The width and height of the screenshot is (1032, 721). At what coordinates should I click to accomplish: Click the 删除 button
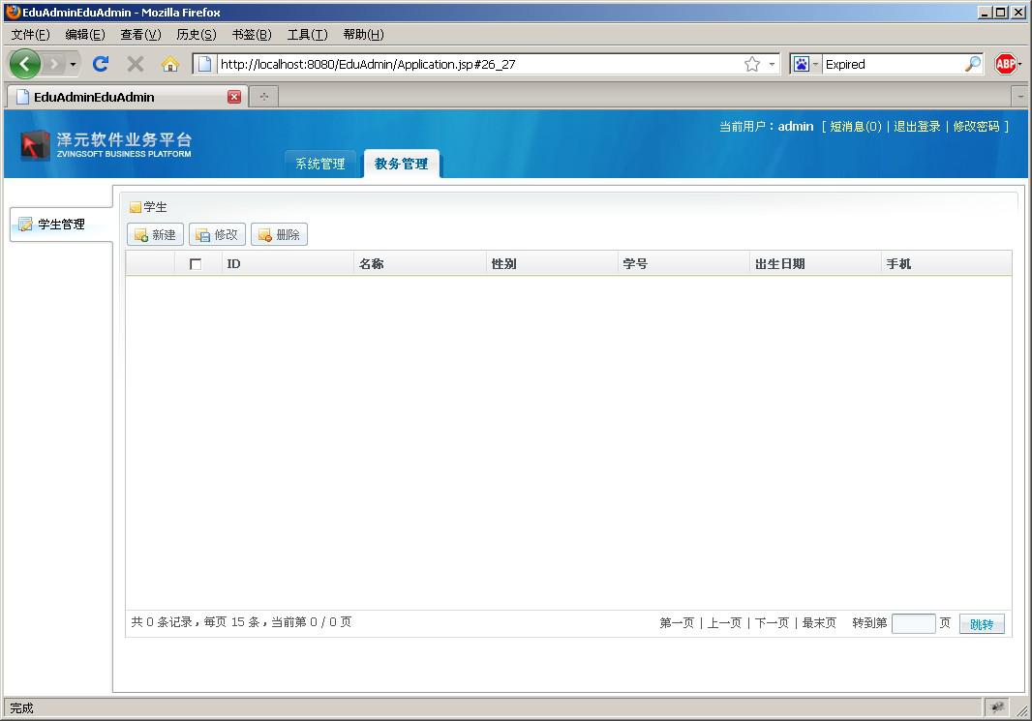pos(279,234)
